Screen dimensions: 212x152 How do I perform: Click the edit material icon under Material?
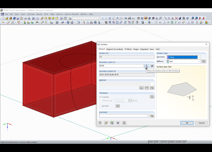152,88
